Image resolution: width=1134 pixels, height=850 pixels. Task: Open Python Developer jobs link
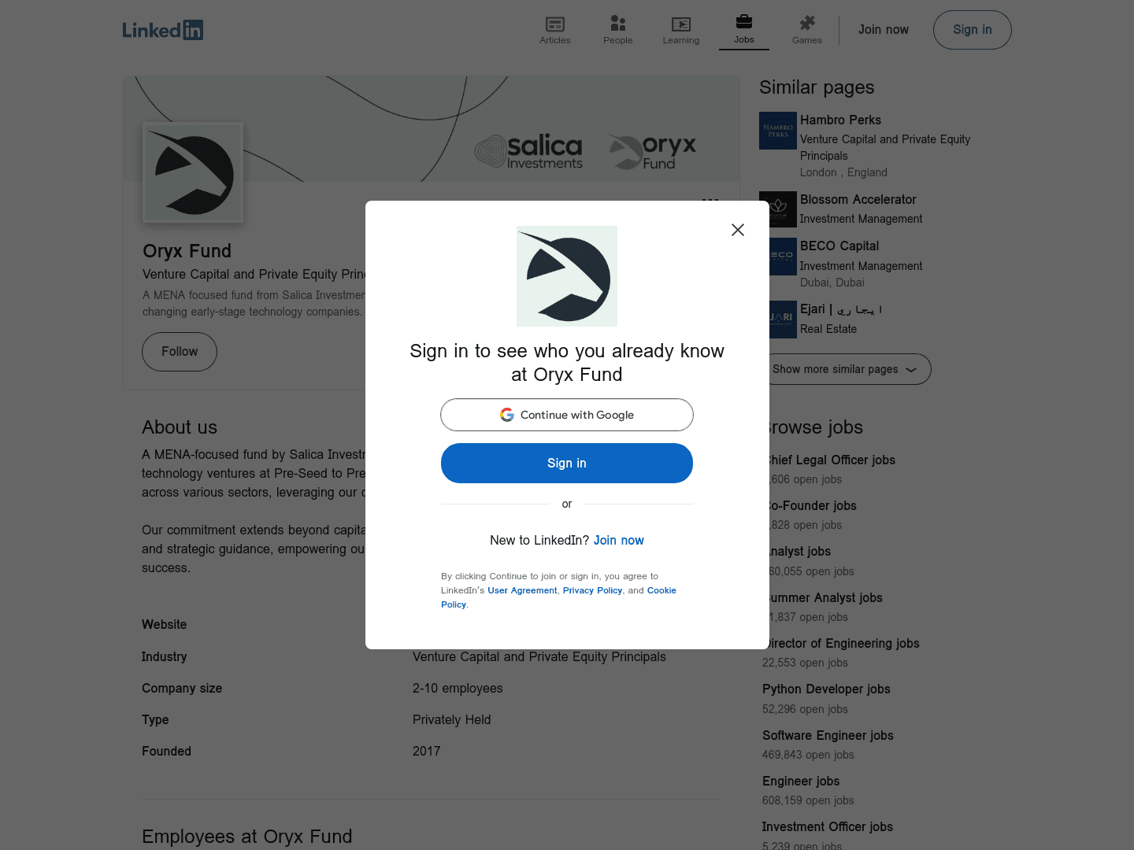[x=826, y=689]
